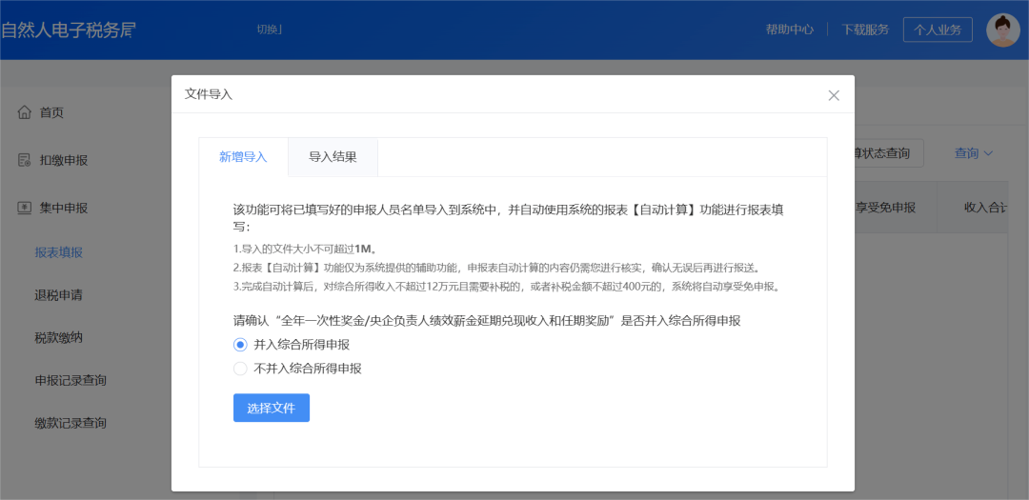Open 申报记录查询 in the sidebar
Screen dimensions: 1029x500
(71, 380)
